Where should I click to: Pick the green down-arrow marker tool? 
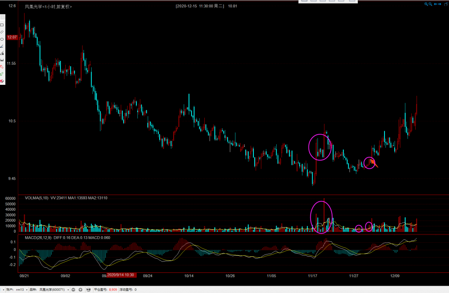click(x=2, y=74)
